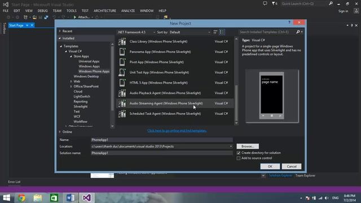
Task: Collapse the Installed section
Action: pos(60,38)
